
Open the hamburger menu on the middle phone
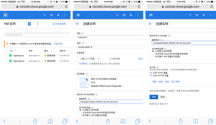[78, 15]
